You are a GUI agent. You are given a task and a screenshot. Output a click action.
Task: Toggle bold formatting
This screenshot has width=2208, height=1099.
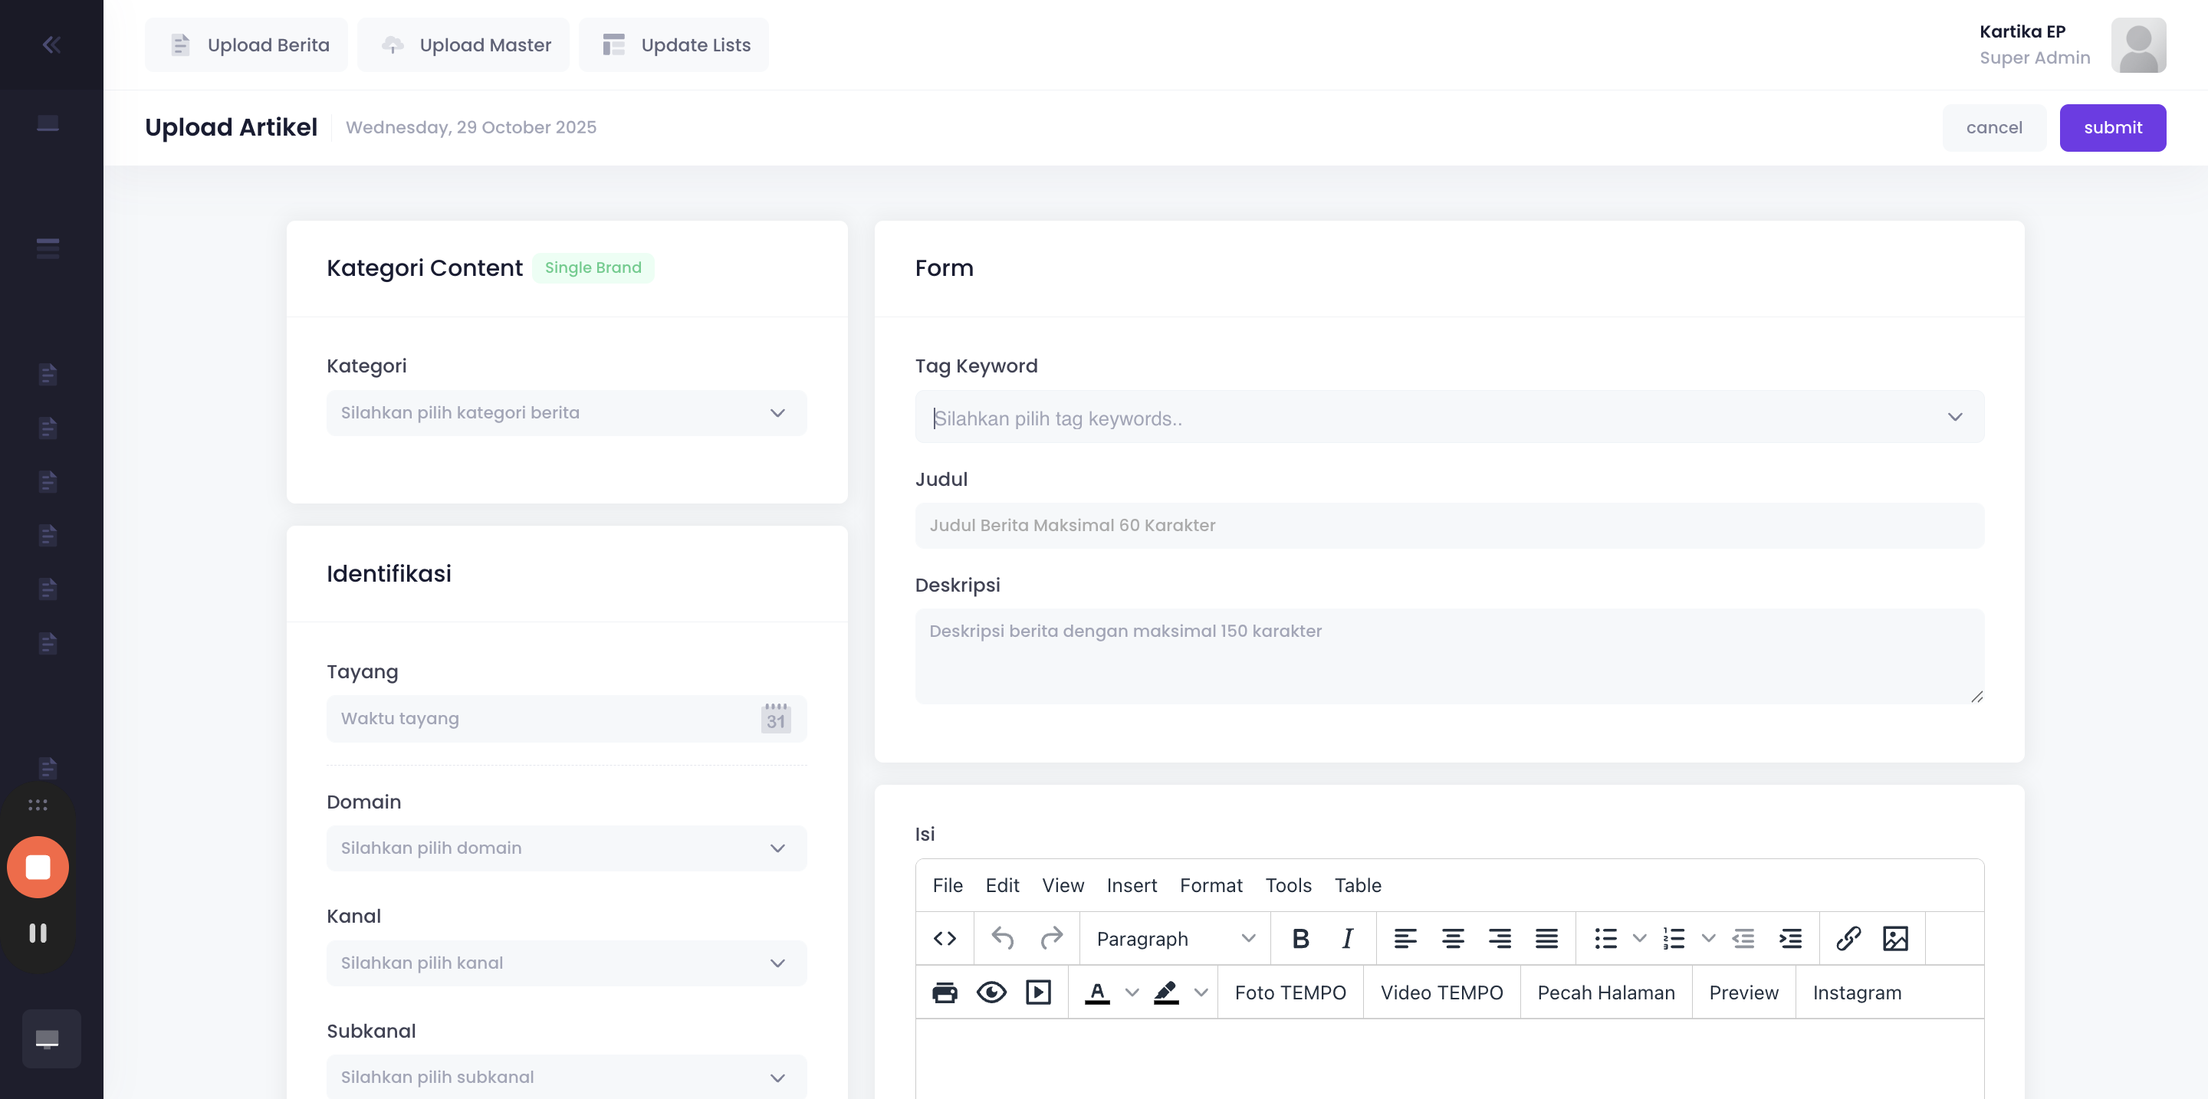(x=1300, y=939)
